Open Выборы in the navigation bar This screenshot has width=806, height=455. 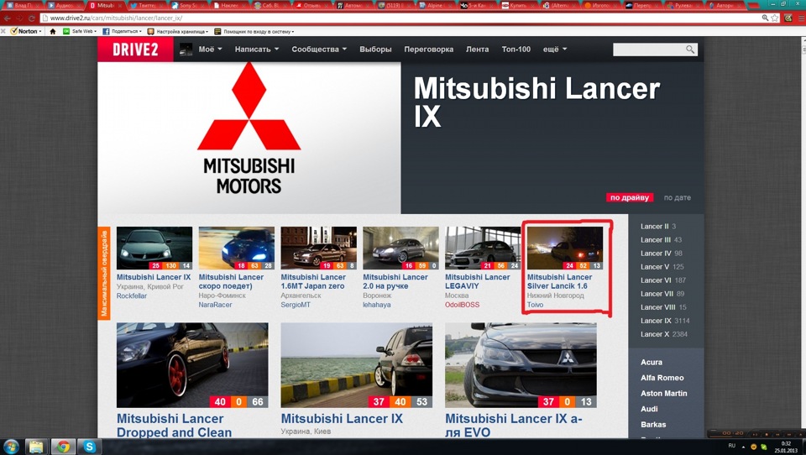tap(375, 50)
